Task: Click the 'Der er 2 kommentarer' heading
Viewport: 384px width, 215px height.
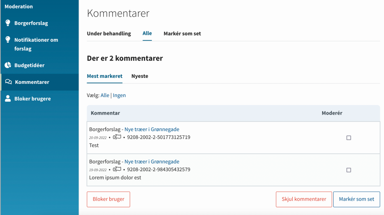Action: [125, 58]
